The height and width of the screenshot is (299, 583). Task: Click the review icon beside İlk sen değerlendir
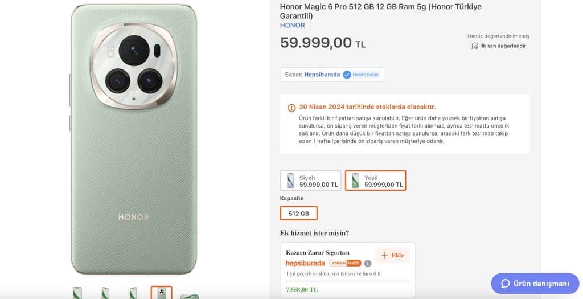tap(475, 46)
